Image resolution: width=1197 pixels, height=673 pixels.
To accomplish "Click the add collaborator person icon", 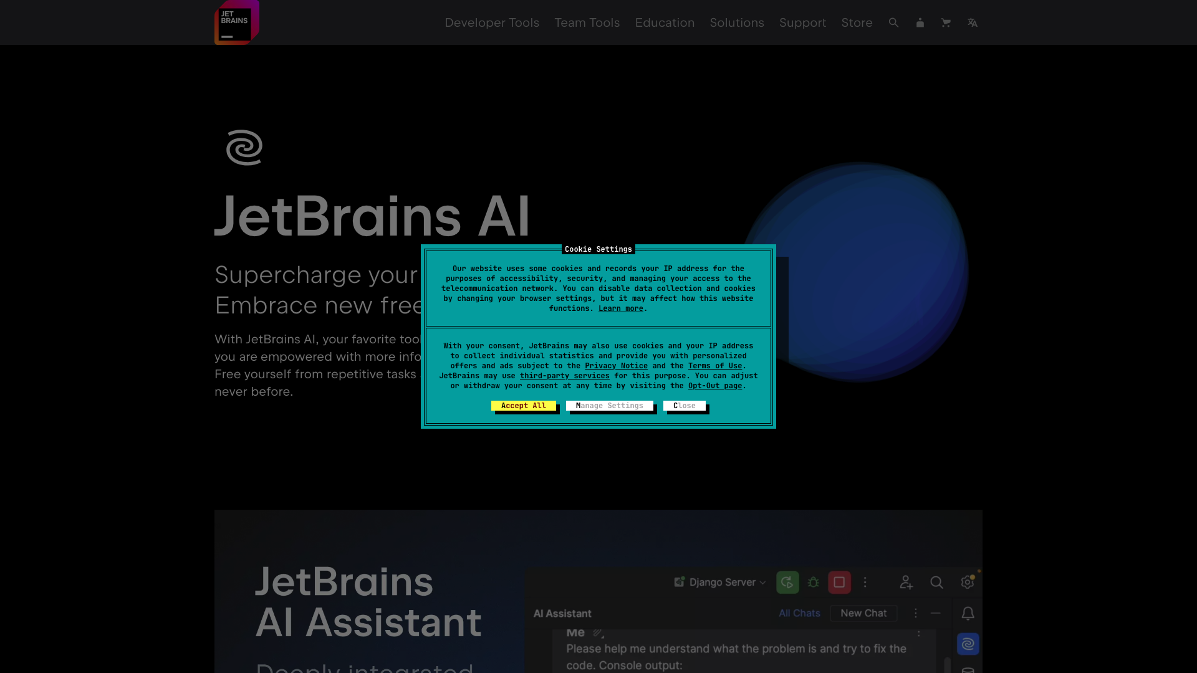I will coord(906,582).
